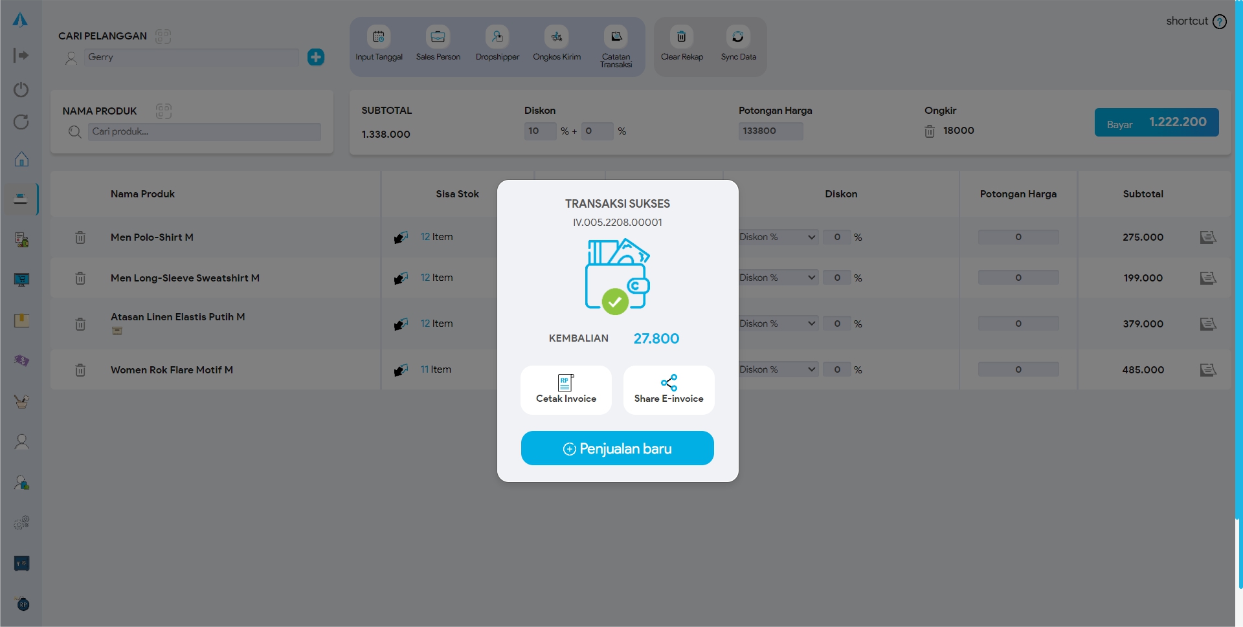The width and height of the screenshot is (1243, 627).
Task: Open Ongkos Kirim shipping options
Action: (x=556, y=37)
